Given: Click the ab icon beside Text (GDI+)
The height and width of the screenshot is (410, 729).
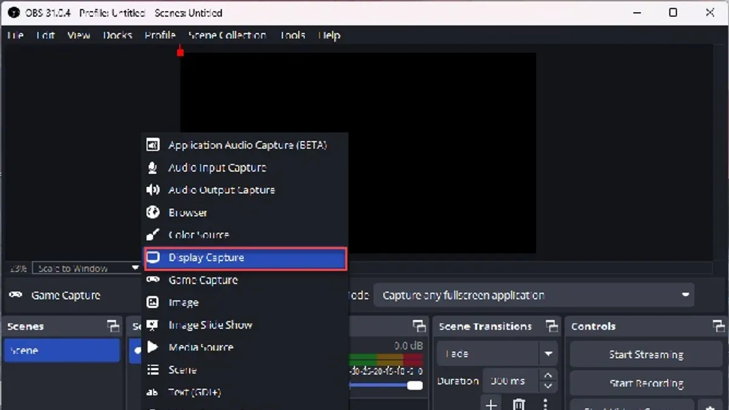Looking at the screenshot, I should (153, 392).
